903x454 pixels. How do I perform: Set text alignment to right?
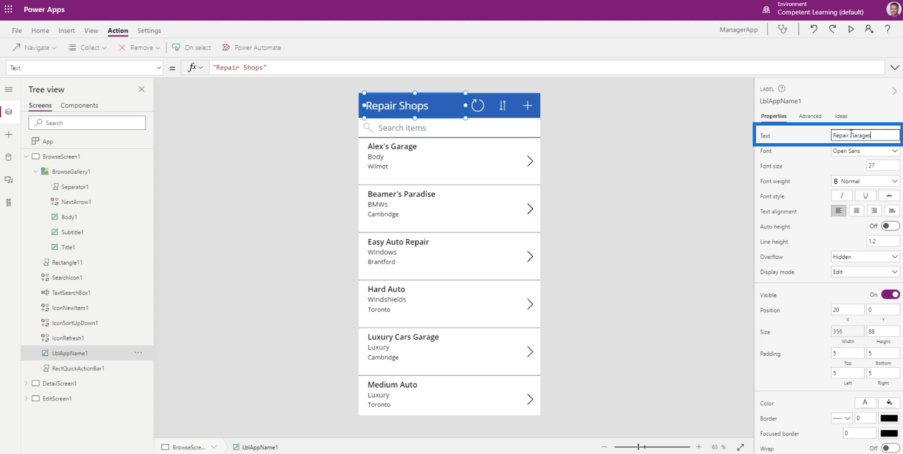[x=874, y=211]
